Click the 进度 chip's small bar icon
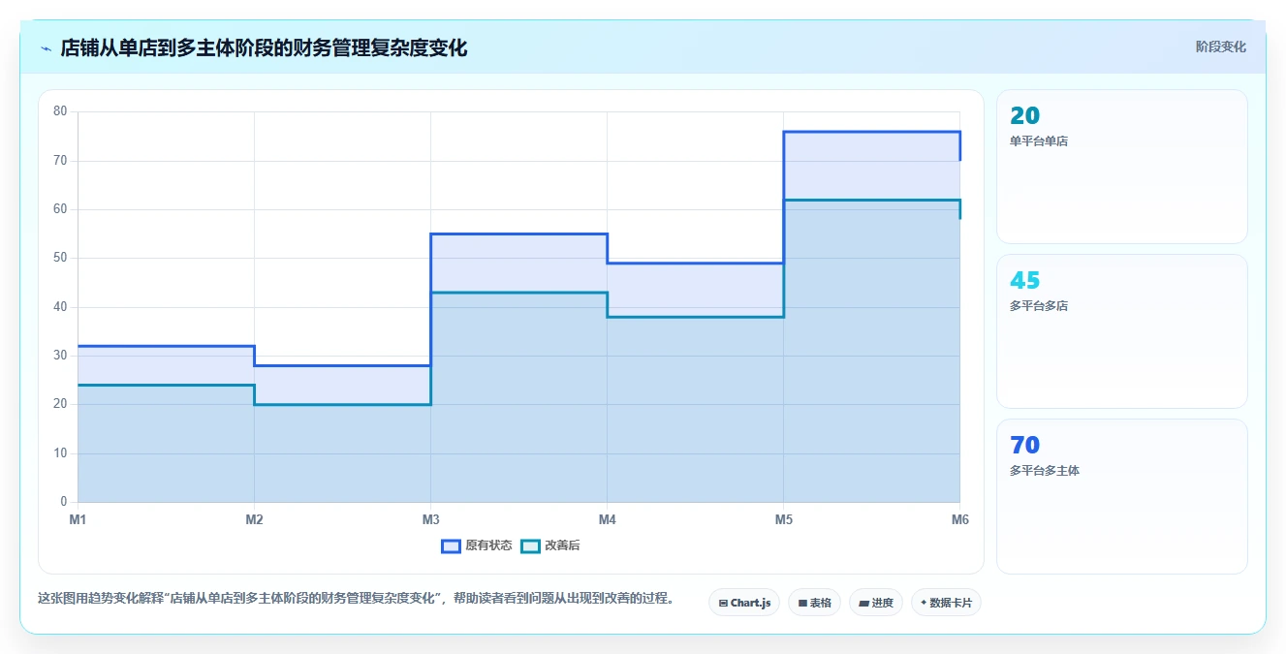This screenshot has width=1286, height=654. tap(863, 604)
